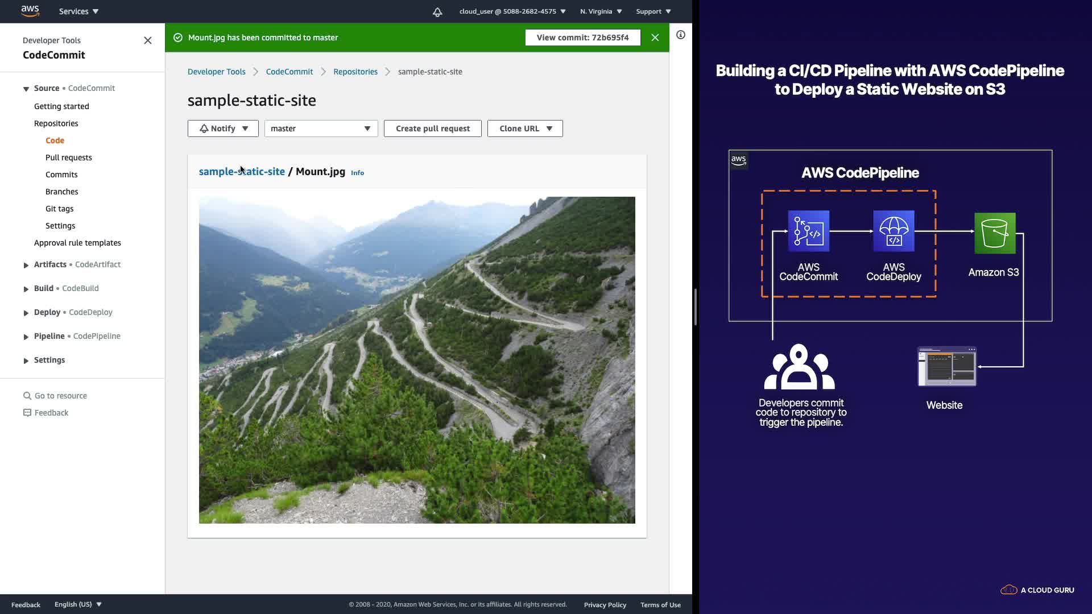Close the Developer Tools side panel

coord(148,40)
